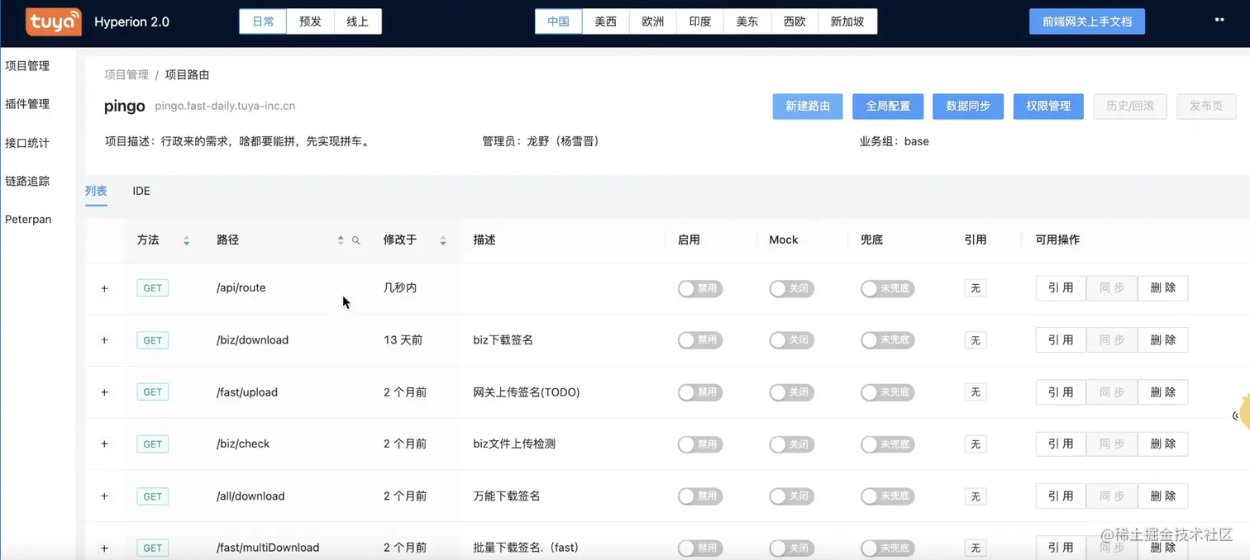Click the 数据同步 button
The width and height of the screenshot is (1250, 560).
coord(968,106)
